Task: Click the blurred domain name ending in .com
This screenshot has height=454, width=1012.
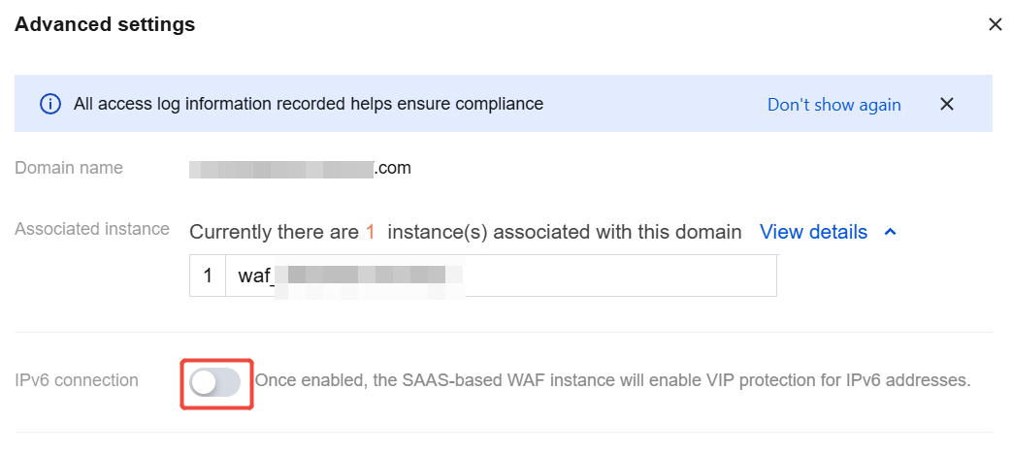Action: (300, 169)
